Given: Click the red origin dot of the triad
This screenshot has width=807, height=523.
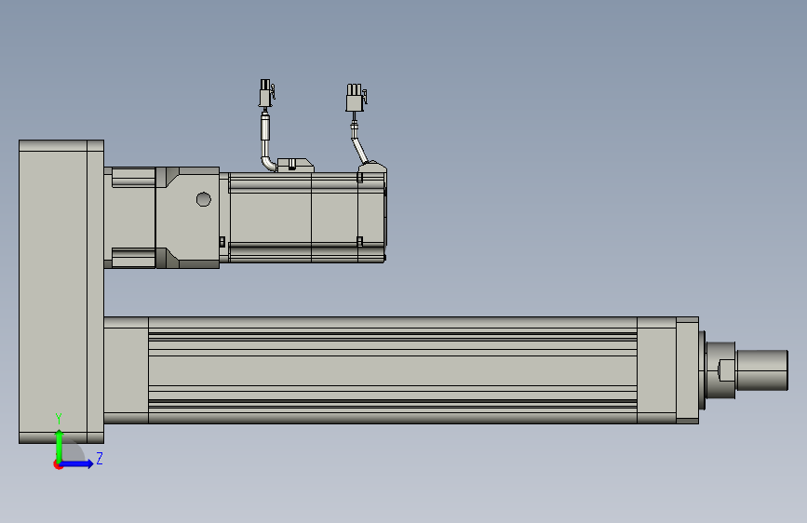Looking at the screenshot, I should [58, 464].
